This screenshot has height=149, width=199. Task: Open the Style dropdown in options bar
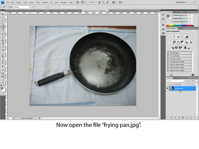[x=22, y=7]
